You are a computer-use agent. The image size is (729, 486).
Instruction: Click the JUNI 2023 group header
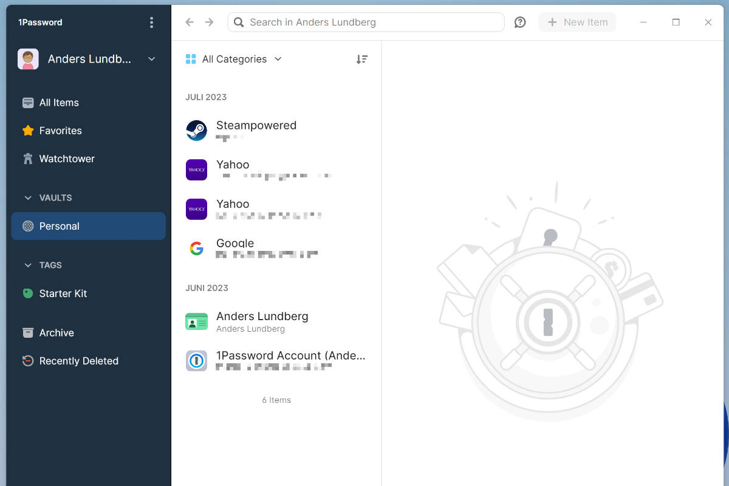click(x=207, y=288)
